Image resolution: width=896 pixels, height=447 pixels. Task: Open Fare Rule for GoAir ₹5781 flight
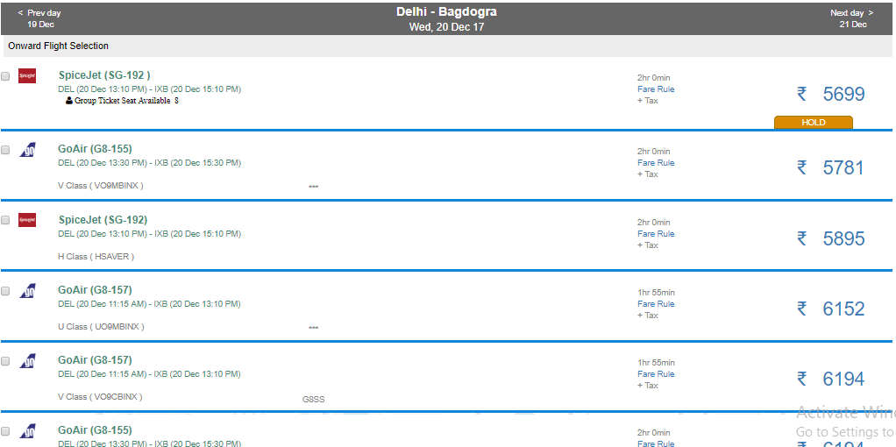656,163
